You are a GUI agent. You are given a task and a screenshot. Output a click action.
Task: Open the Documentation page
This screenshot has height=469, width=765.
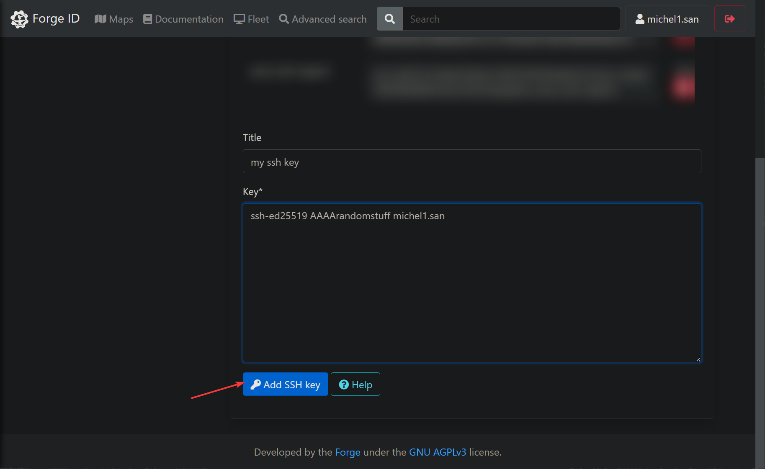(183, 19)
